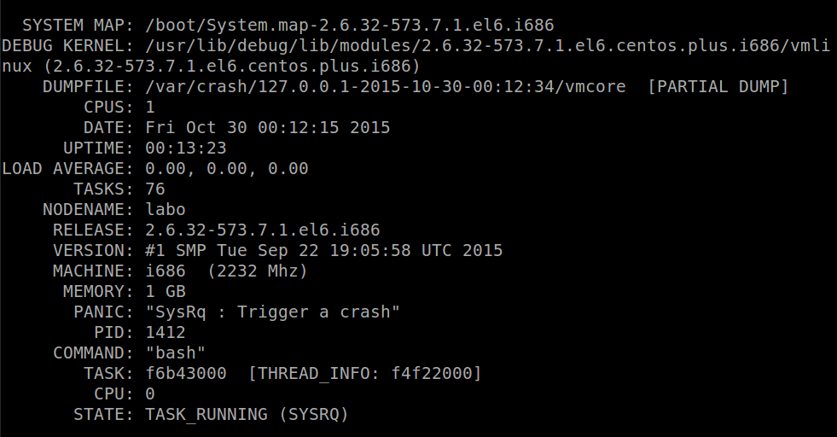Click the nodename labo

[166, 209]
